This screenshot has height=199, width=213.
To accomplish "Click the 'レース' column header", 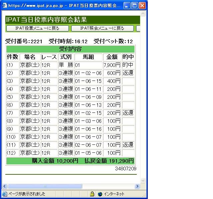I will [x=49, y=57].
